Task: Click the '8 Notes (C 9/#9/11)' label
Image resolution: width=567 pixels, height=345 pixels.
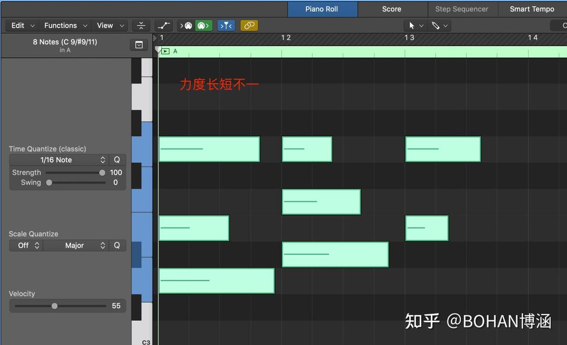Action: 65,42
